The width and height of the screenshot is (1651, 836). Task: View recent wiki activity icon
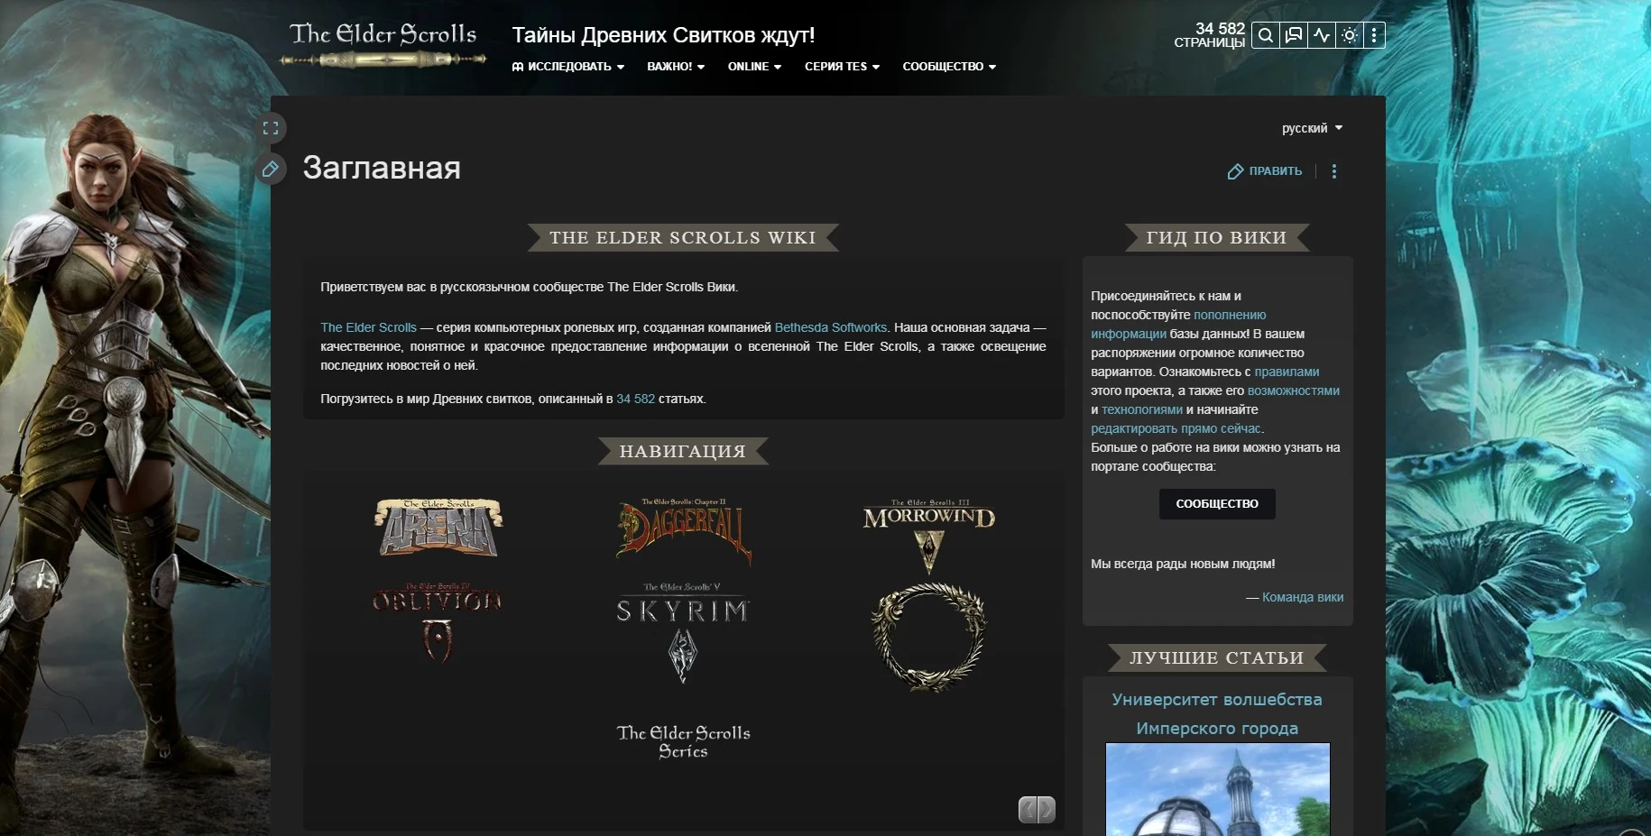click(1322, 35)
